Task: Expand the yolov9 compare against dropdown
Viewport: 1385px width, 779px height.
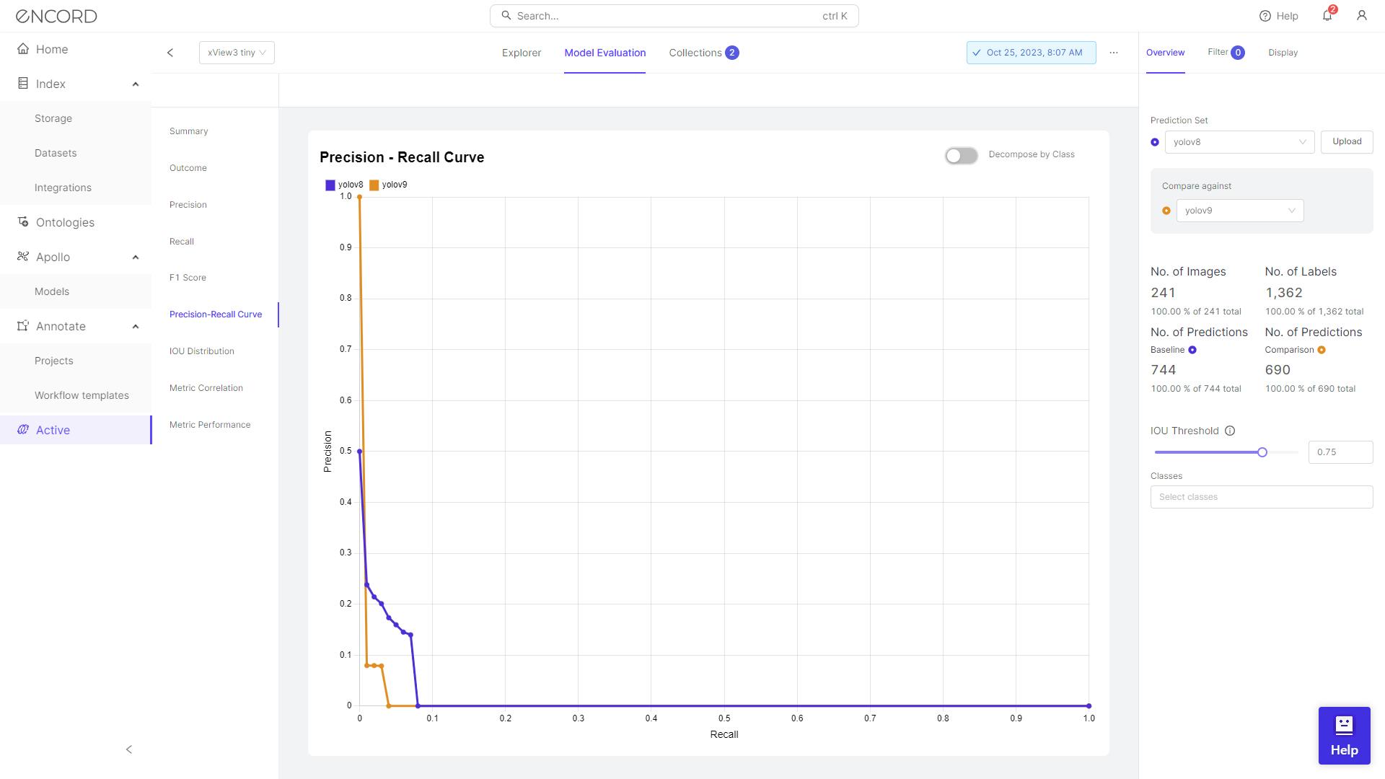Action: [x=1292, y=210]
